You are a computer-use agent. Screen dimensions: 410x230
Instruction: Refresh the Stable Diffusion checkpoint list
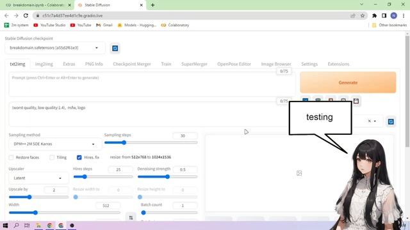(115, 49)
